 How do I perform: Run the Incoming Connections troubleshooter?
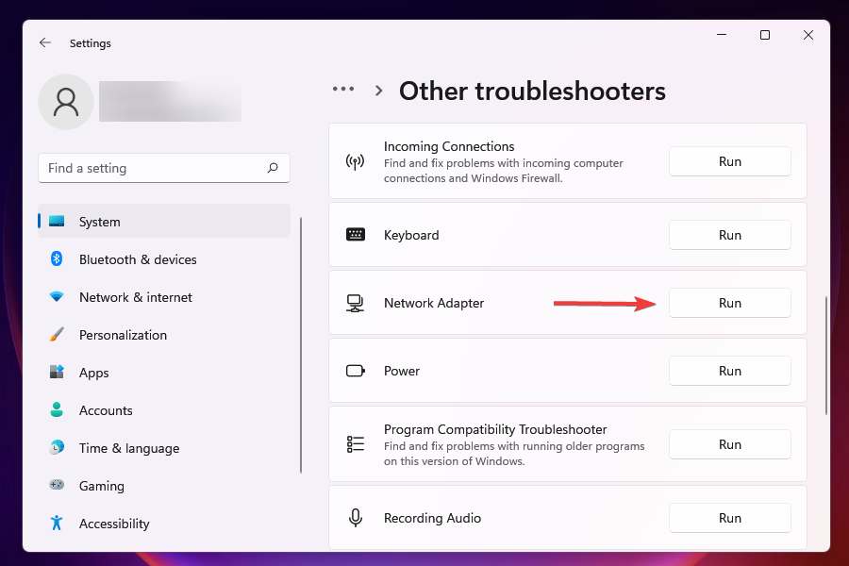730,161
